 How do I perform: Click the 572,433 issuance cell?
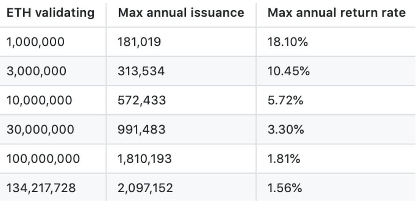click(x=142, y=100)
